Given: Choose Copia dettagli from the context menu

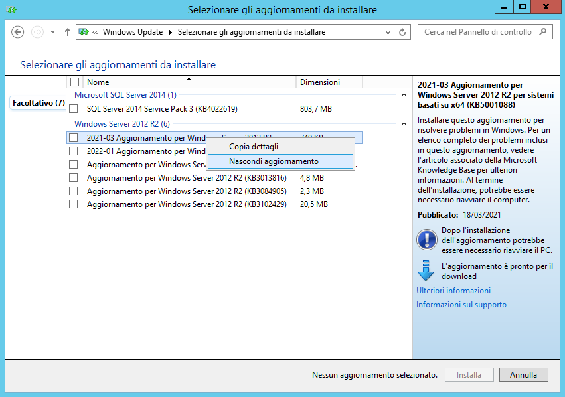Looking at the screenshot, I should tap(281, 147).
